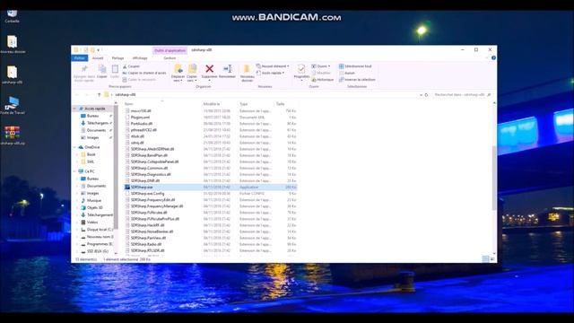Click the Rechercher dans search field

(x=463, y=94)
